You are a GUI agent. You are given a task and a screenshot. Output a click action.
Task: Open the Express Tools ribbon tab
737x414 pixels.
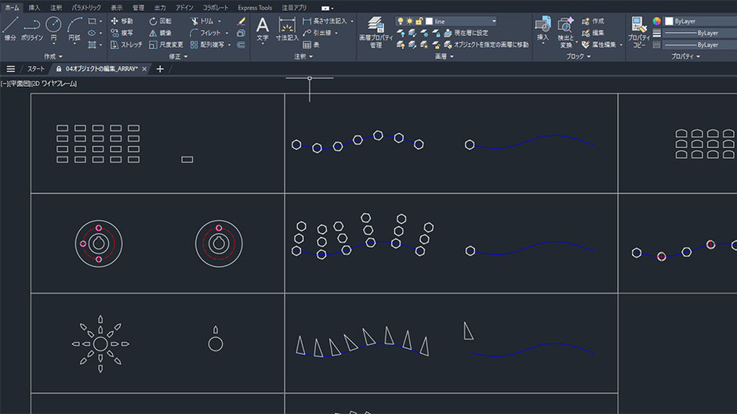[255, 8]
